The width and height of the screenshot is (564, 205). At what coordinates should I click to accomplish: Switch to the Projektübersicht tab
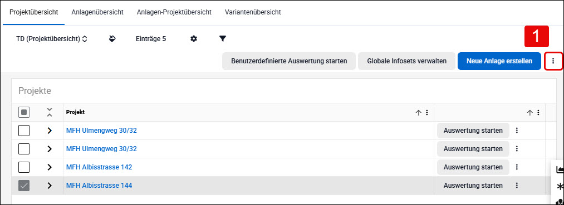(34, 12)
